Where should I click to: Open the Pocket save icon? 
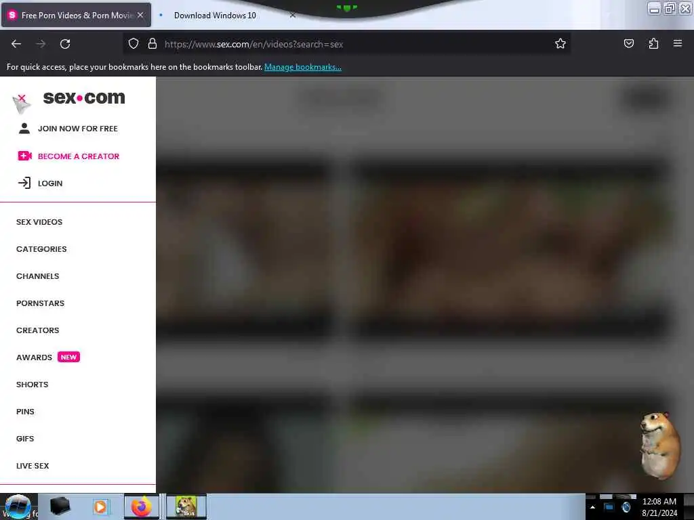click(628, 43)
